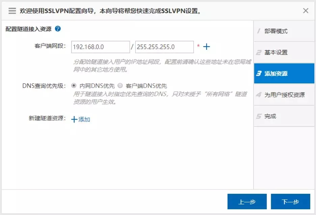This screenshot has width=316, height=215.
Task: Click the blue help question mark icon
Action: coord(58,29)
